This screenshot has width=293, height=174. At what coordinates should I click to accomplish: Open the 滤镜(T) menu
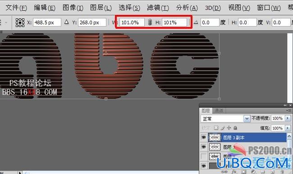point(158,8)
